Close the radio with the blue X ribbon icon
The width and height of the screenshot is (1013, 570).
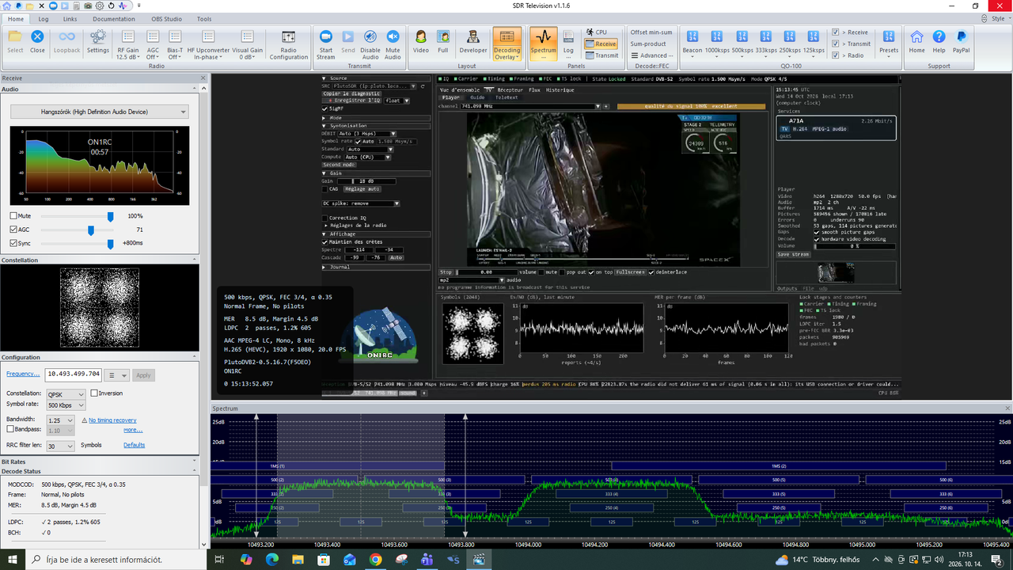tap(37, 41)
